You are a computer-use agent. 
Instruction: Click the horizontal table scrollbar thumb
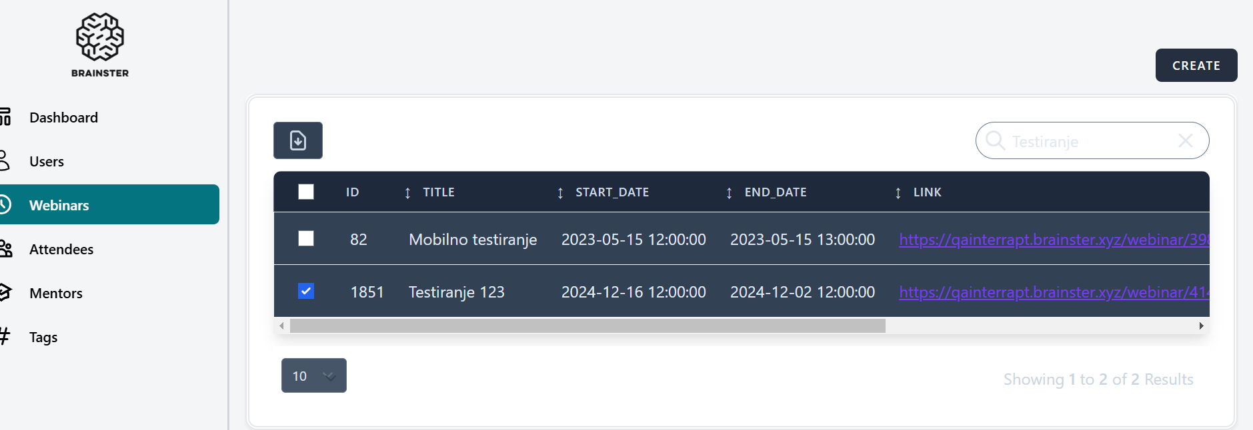(x=587, y=325)
